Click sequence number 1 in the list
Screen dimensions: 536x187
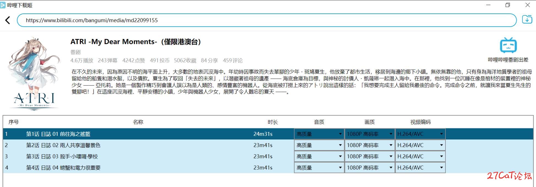tap(6, 134)
